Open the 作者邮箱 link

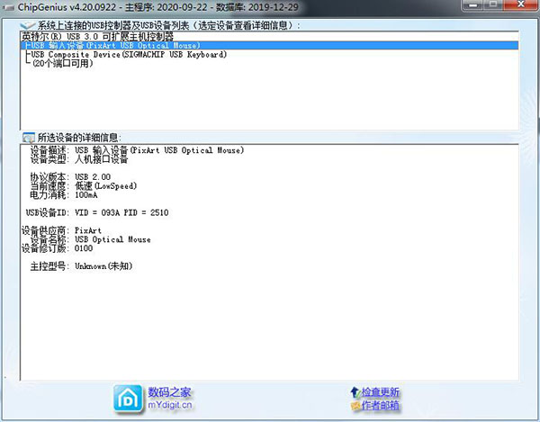381,408
